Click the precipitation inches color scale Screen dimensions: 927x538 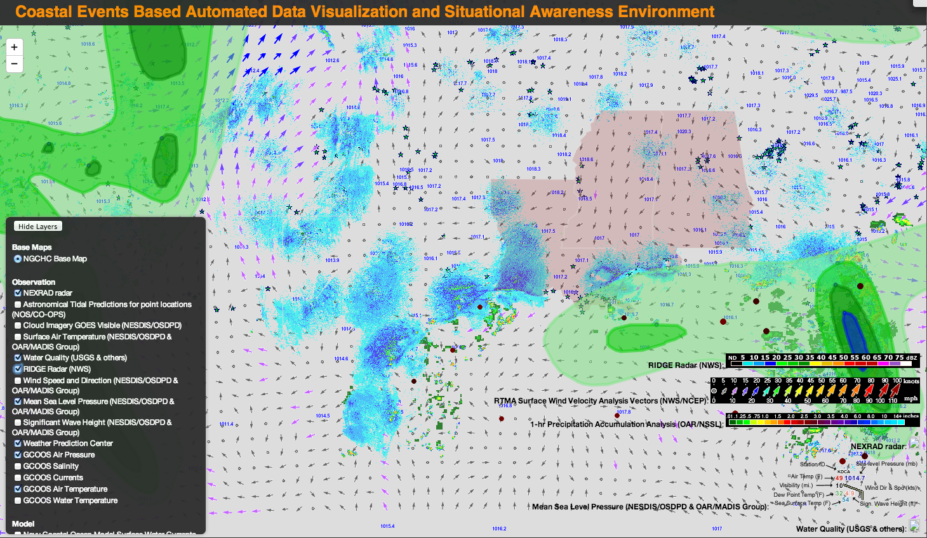coord(823,419)
